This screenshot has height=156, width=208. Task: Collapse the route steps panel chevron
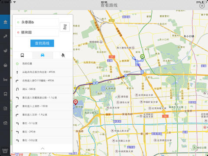pos(42,149)
